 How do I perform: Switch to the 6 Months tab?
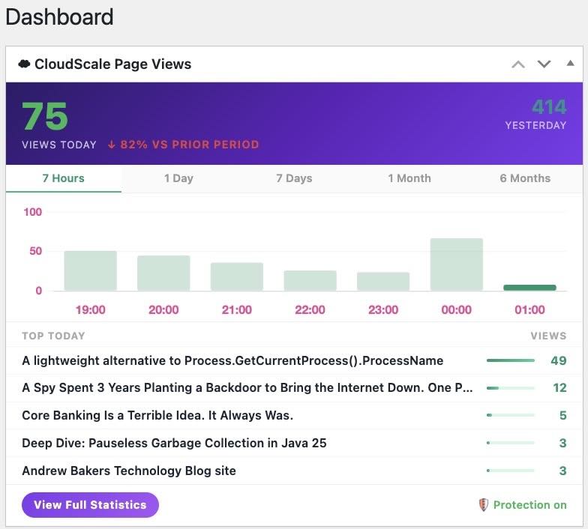pos(525,178)
